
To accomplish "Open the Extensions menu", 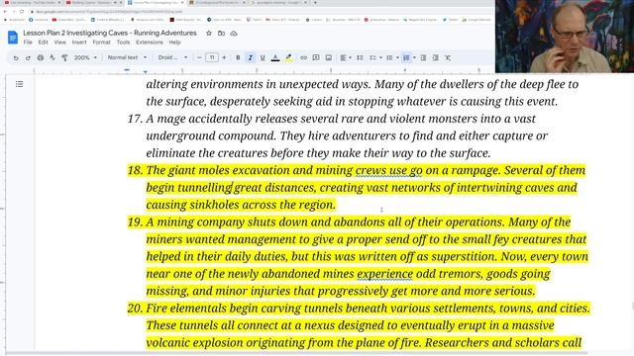I will 150,43.
